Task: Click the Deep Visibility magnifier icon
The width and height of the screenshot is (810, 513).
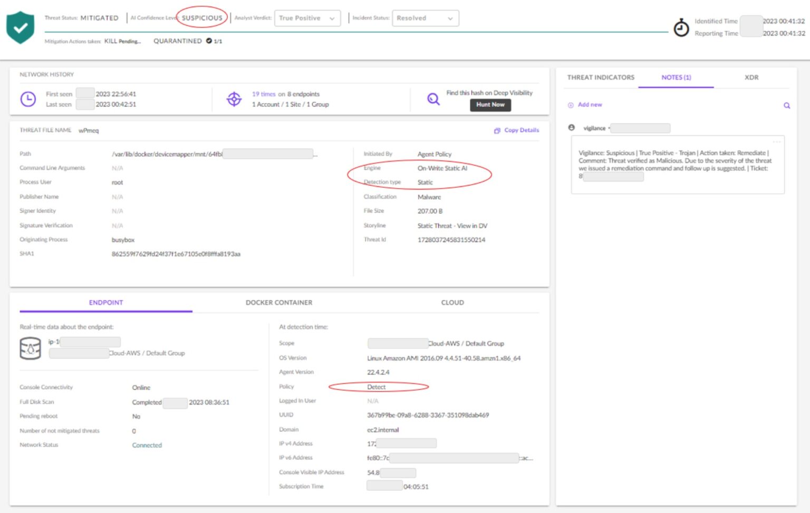Action: (433, 99)
